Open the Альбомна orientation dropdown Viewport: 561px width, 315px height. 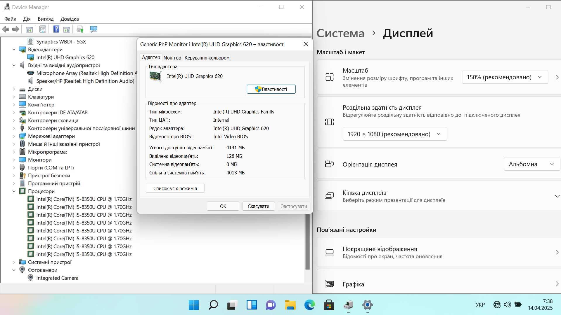[532, 164]
